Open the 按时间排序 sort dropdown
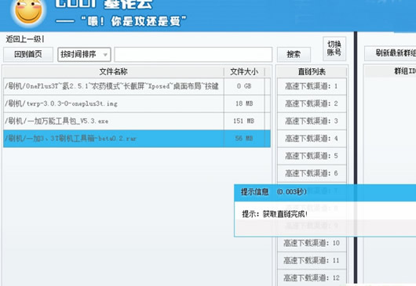This screenshot has height=286, width=416. point(84,55)
